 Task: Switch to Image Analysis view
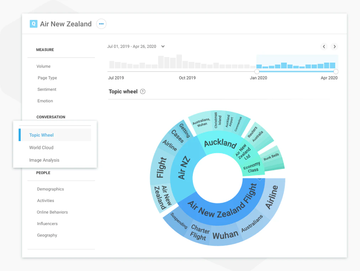point(44,160)
